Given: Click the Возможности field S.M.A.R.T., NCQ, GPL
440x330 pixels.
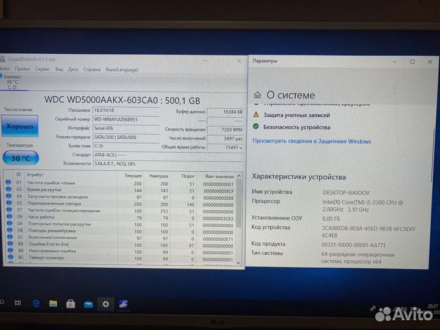Looking at the screenshot, I should click(x=168, y=164).
